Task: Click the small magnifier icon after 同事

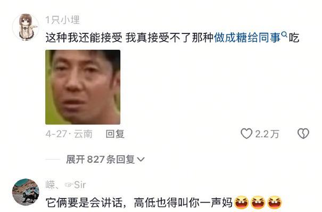Action: [x=284, y=35]
